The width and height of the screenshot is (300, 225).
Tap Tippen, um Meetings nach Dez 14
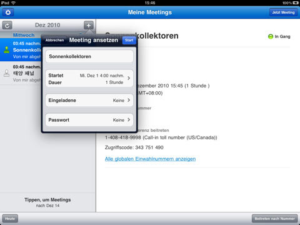(x=47, y=202)
